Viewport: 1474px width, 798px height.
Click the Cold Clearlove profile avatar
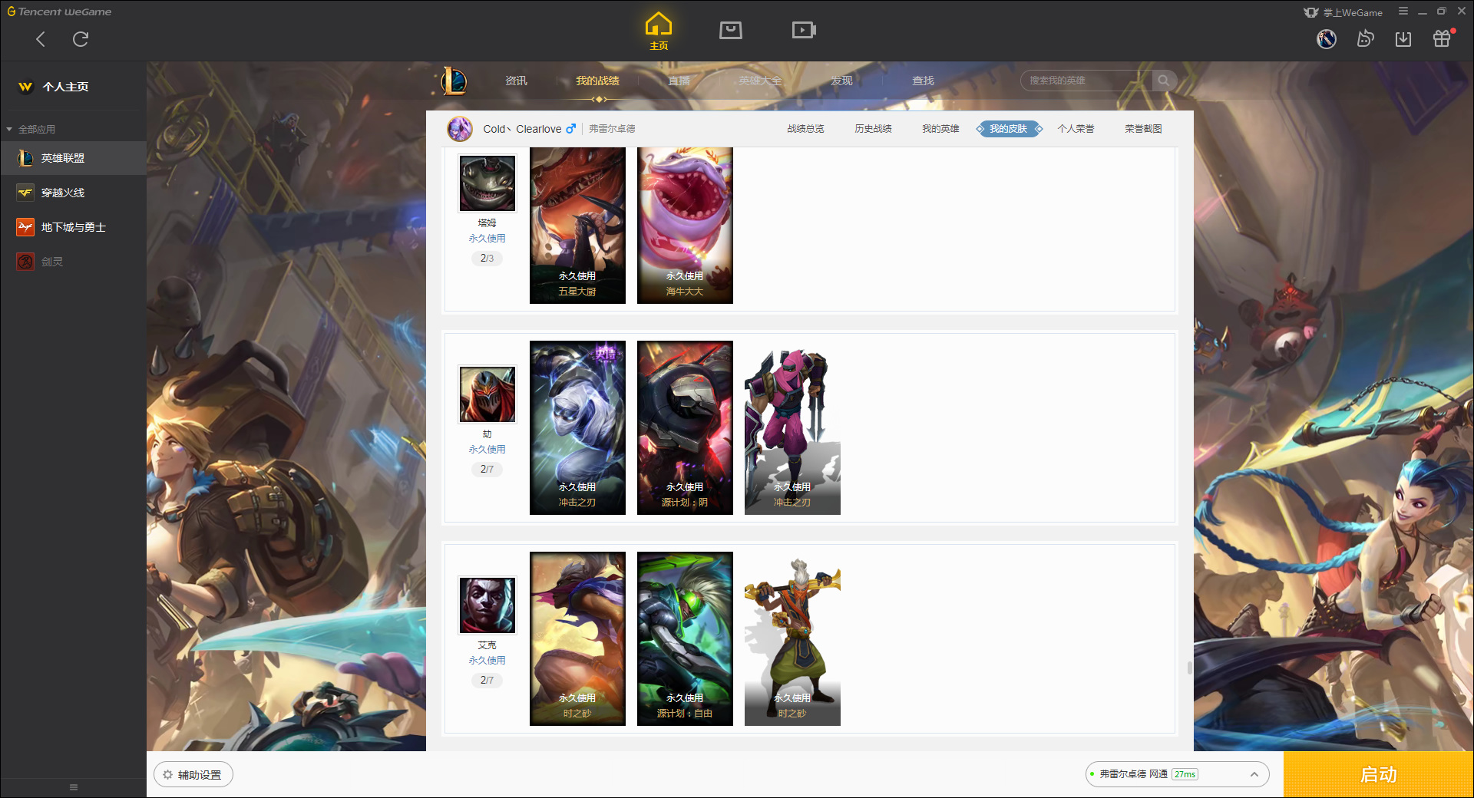click(460, 129)
